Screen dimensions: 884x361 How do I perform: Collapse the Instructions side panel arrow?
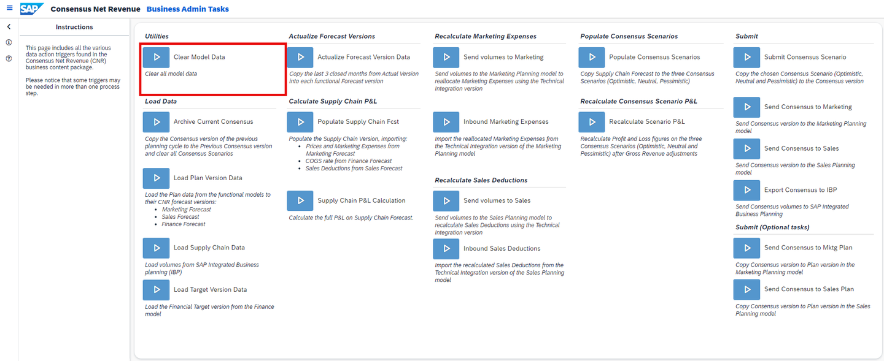[x=9, y=27]
